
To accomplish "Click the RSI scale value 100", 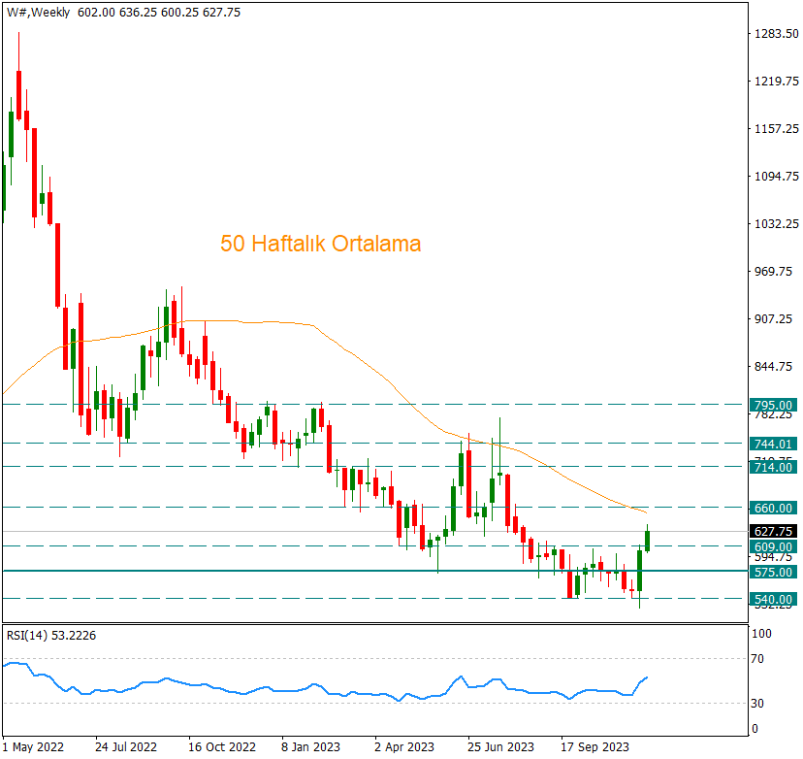I will 761,634.
